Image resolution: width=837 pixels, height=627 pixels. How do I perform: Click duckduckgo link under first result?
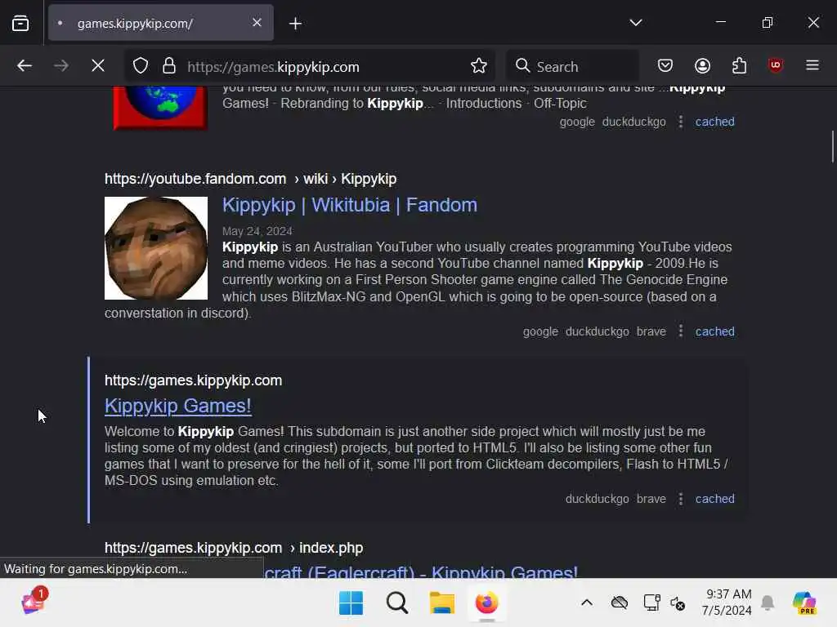[634, 122]
